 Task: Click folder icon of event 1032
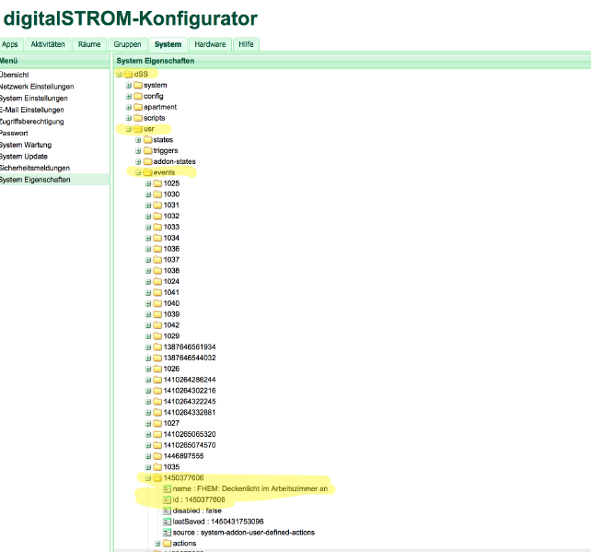click(x=157, y=217)
